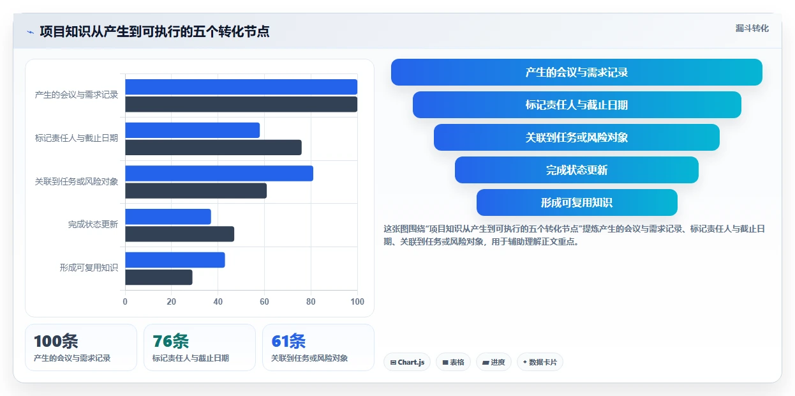Click chart axis label 完成状态更新
The width and height of the screenshot is (795, 396).
tap(93, 225)
